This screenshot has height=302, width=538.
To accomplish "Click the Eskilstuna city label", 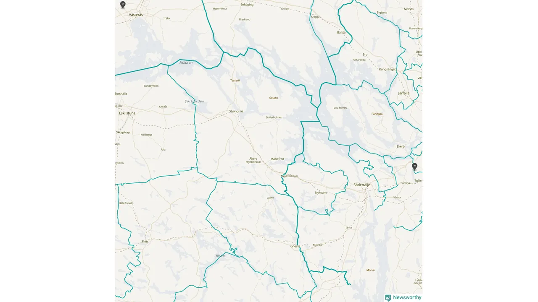I will click(127, 113).
